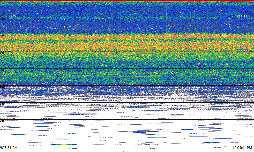The image size is (254, 152).
Task: Click the left-edge 400.00 m range label
Action: (8, 85)
